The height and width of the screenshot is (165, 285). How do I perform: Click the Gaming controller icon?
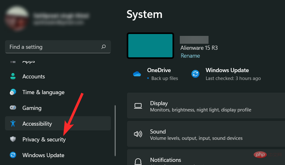pyautogui.click(x=13, y=108)
